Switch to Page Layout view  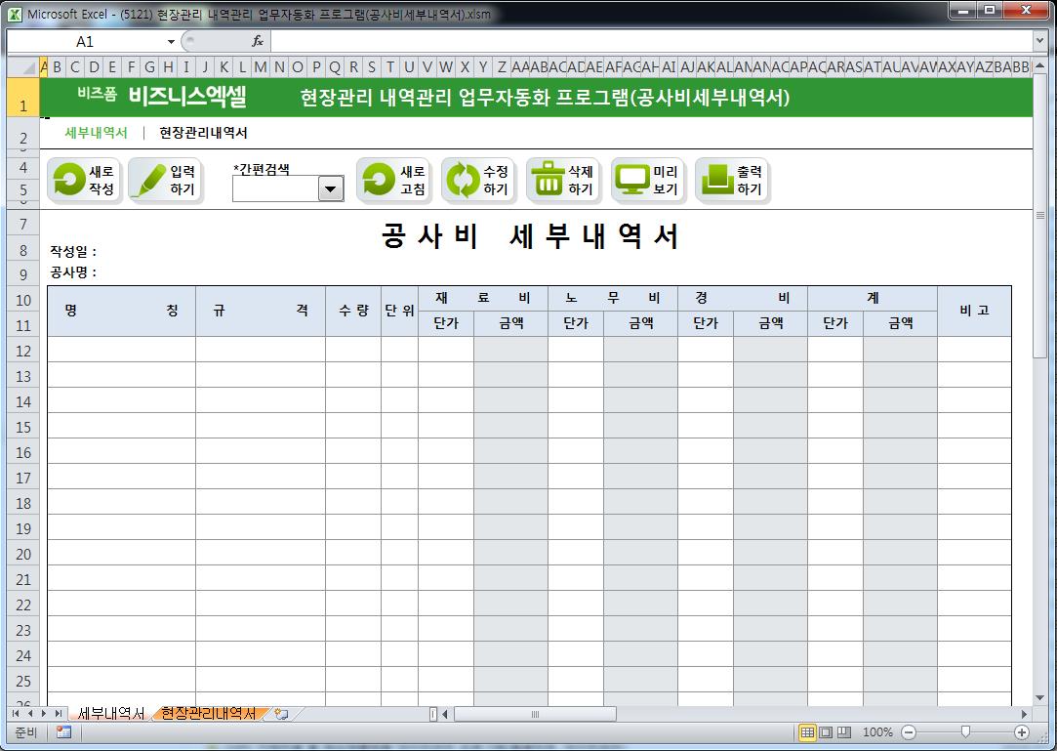pyautogui.click(x=826, y=732)
